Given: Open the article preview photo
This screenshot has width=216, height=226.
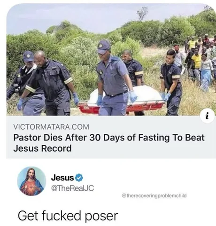Looking at the screenshot, I should [111, 60].
